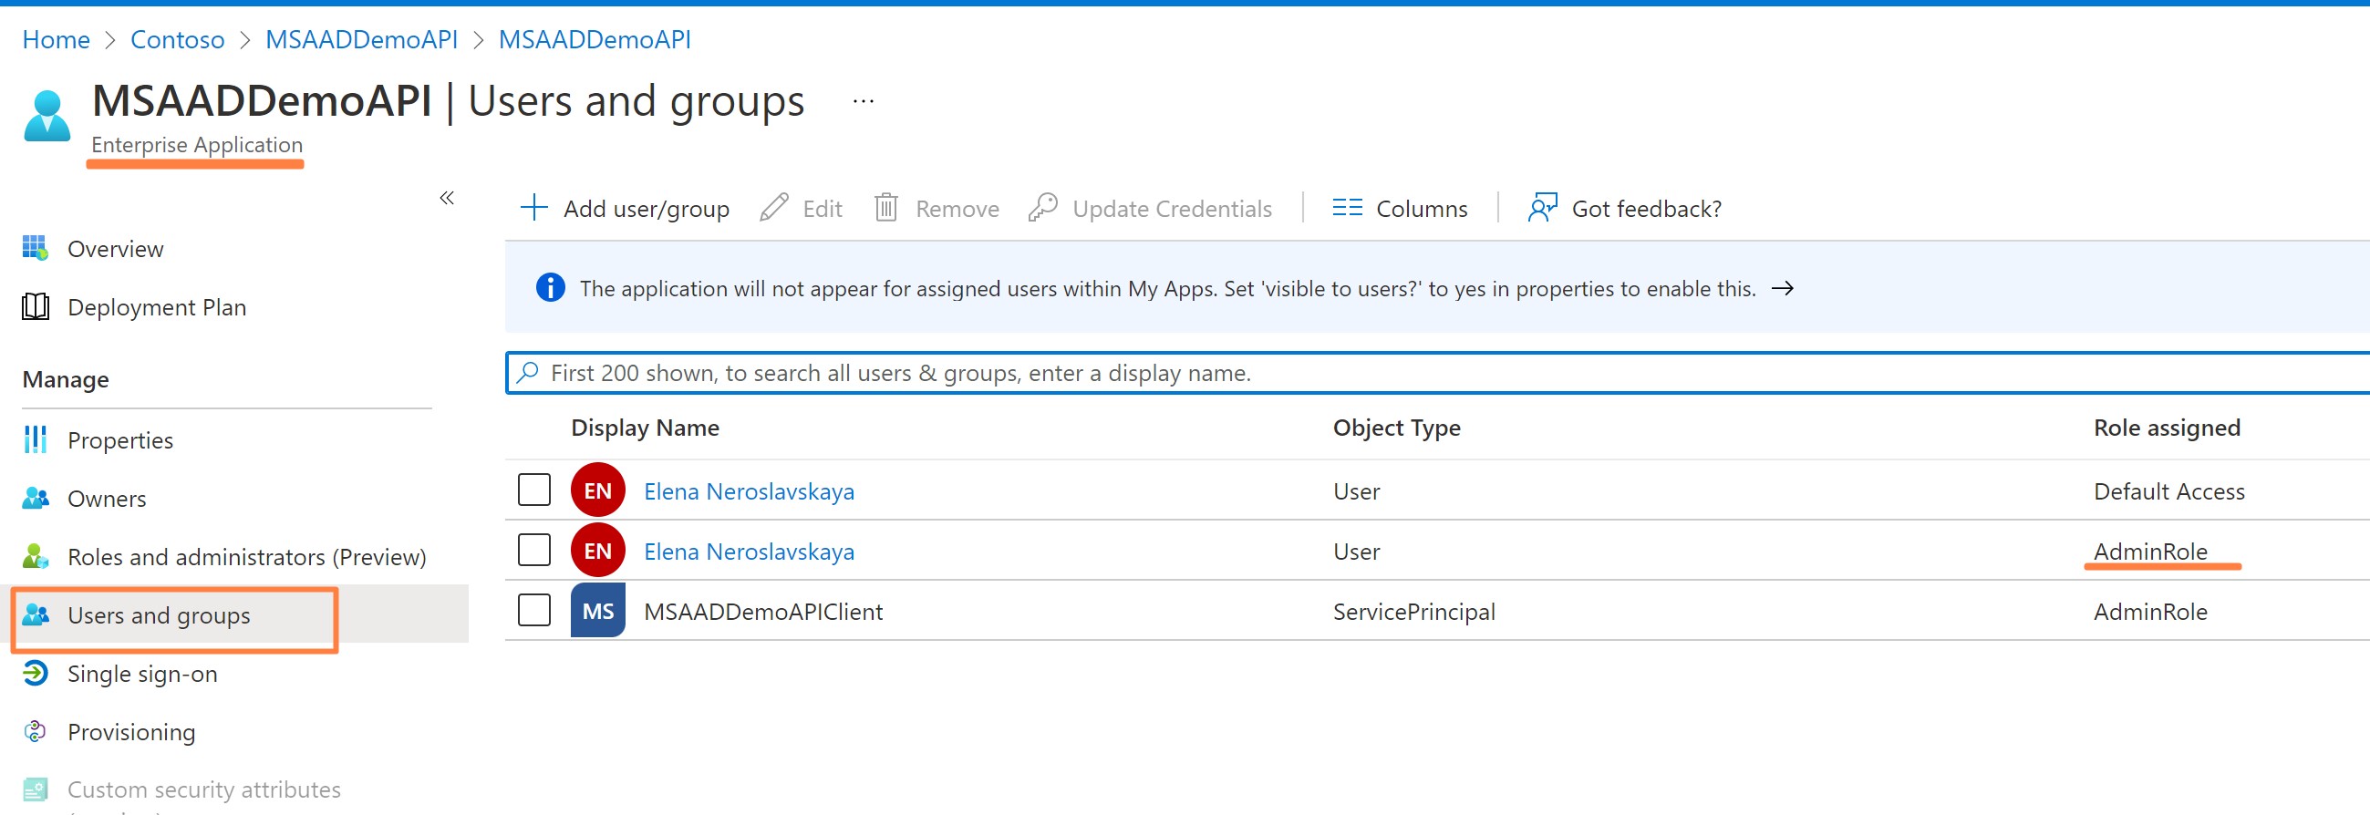Click the Manage section heading
Viewport: 2370px width, 815px height.
coord(66,379)
